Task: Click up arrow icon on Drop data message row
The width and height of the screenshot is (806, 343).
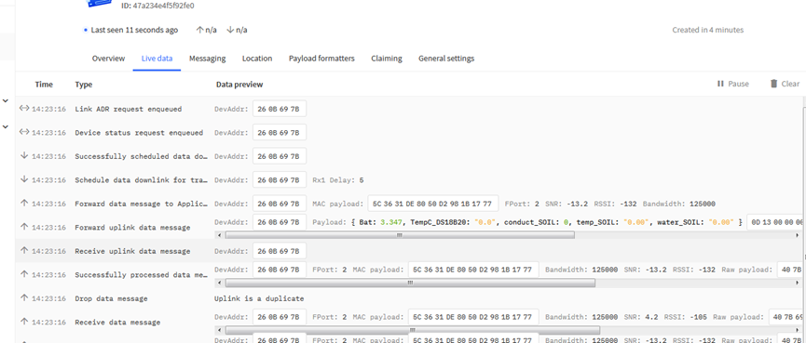Action: click(x=23, y=297)
